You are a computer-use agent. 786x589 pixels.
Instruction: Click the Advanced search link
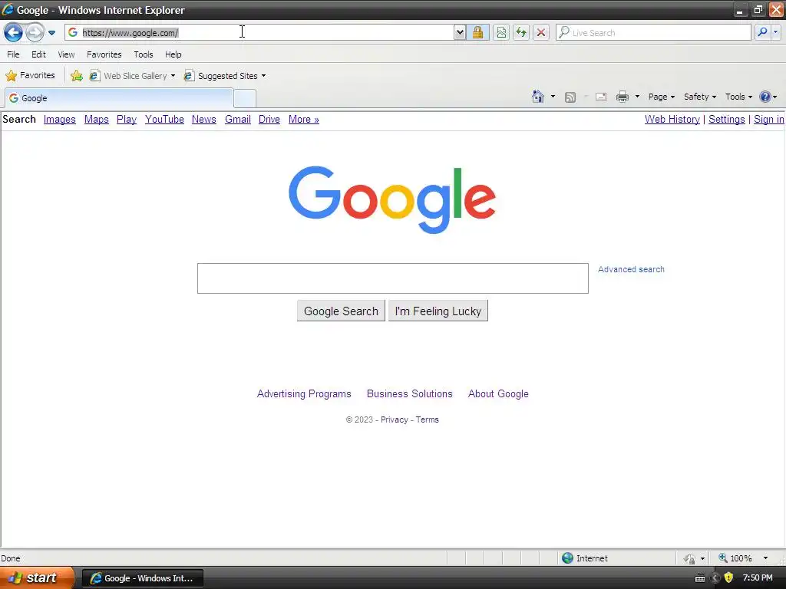(x=631, y=269)
